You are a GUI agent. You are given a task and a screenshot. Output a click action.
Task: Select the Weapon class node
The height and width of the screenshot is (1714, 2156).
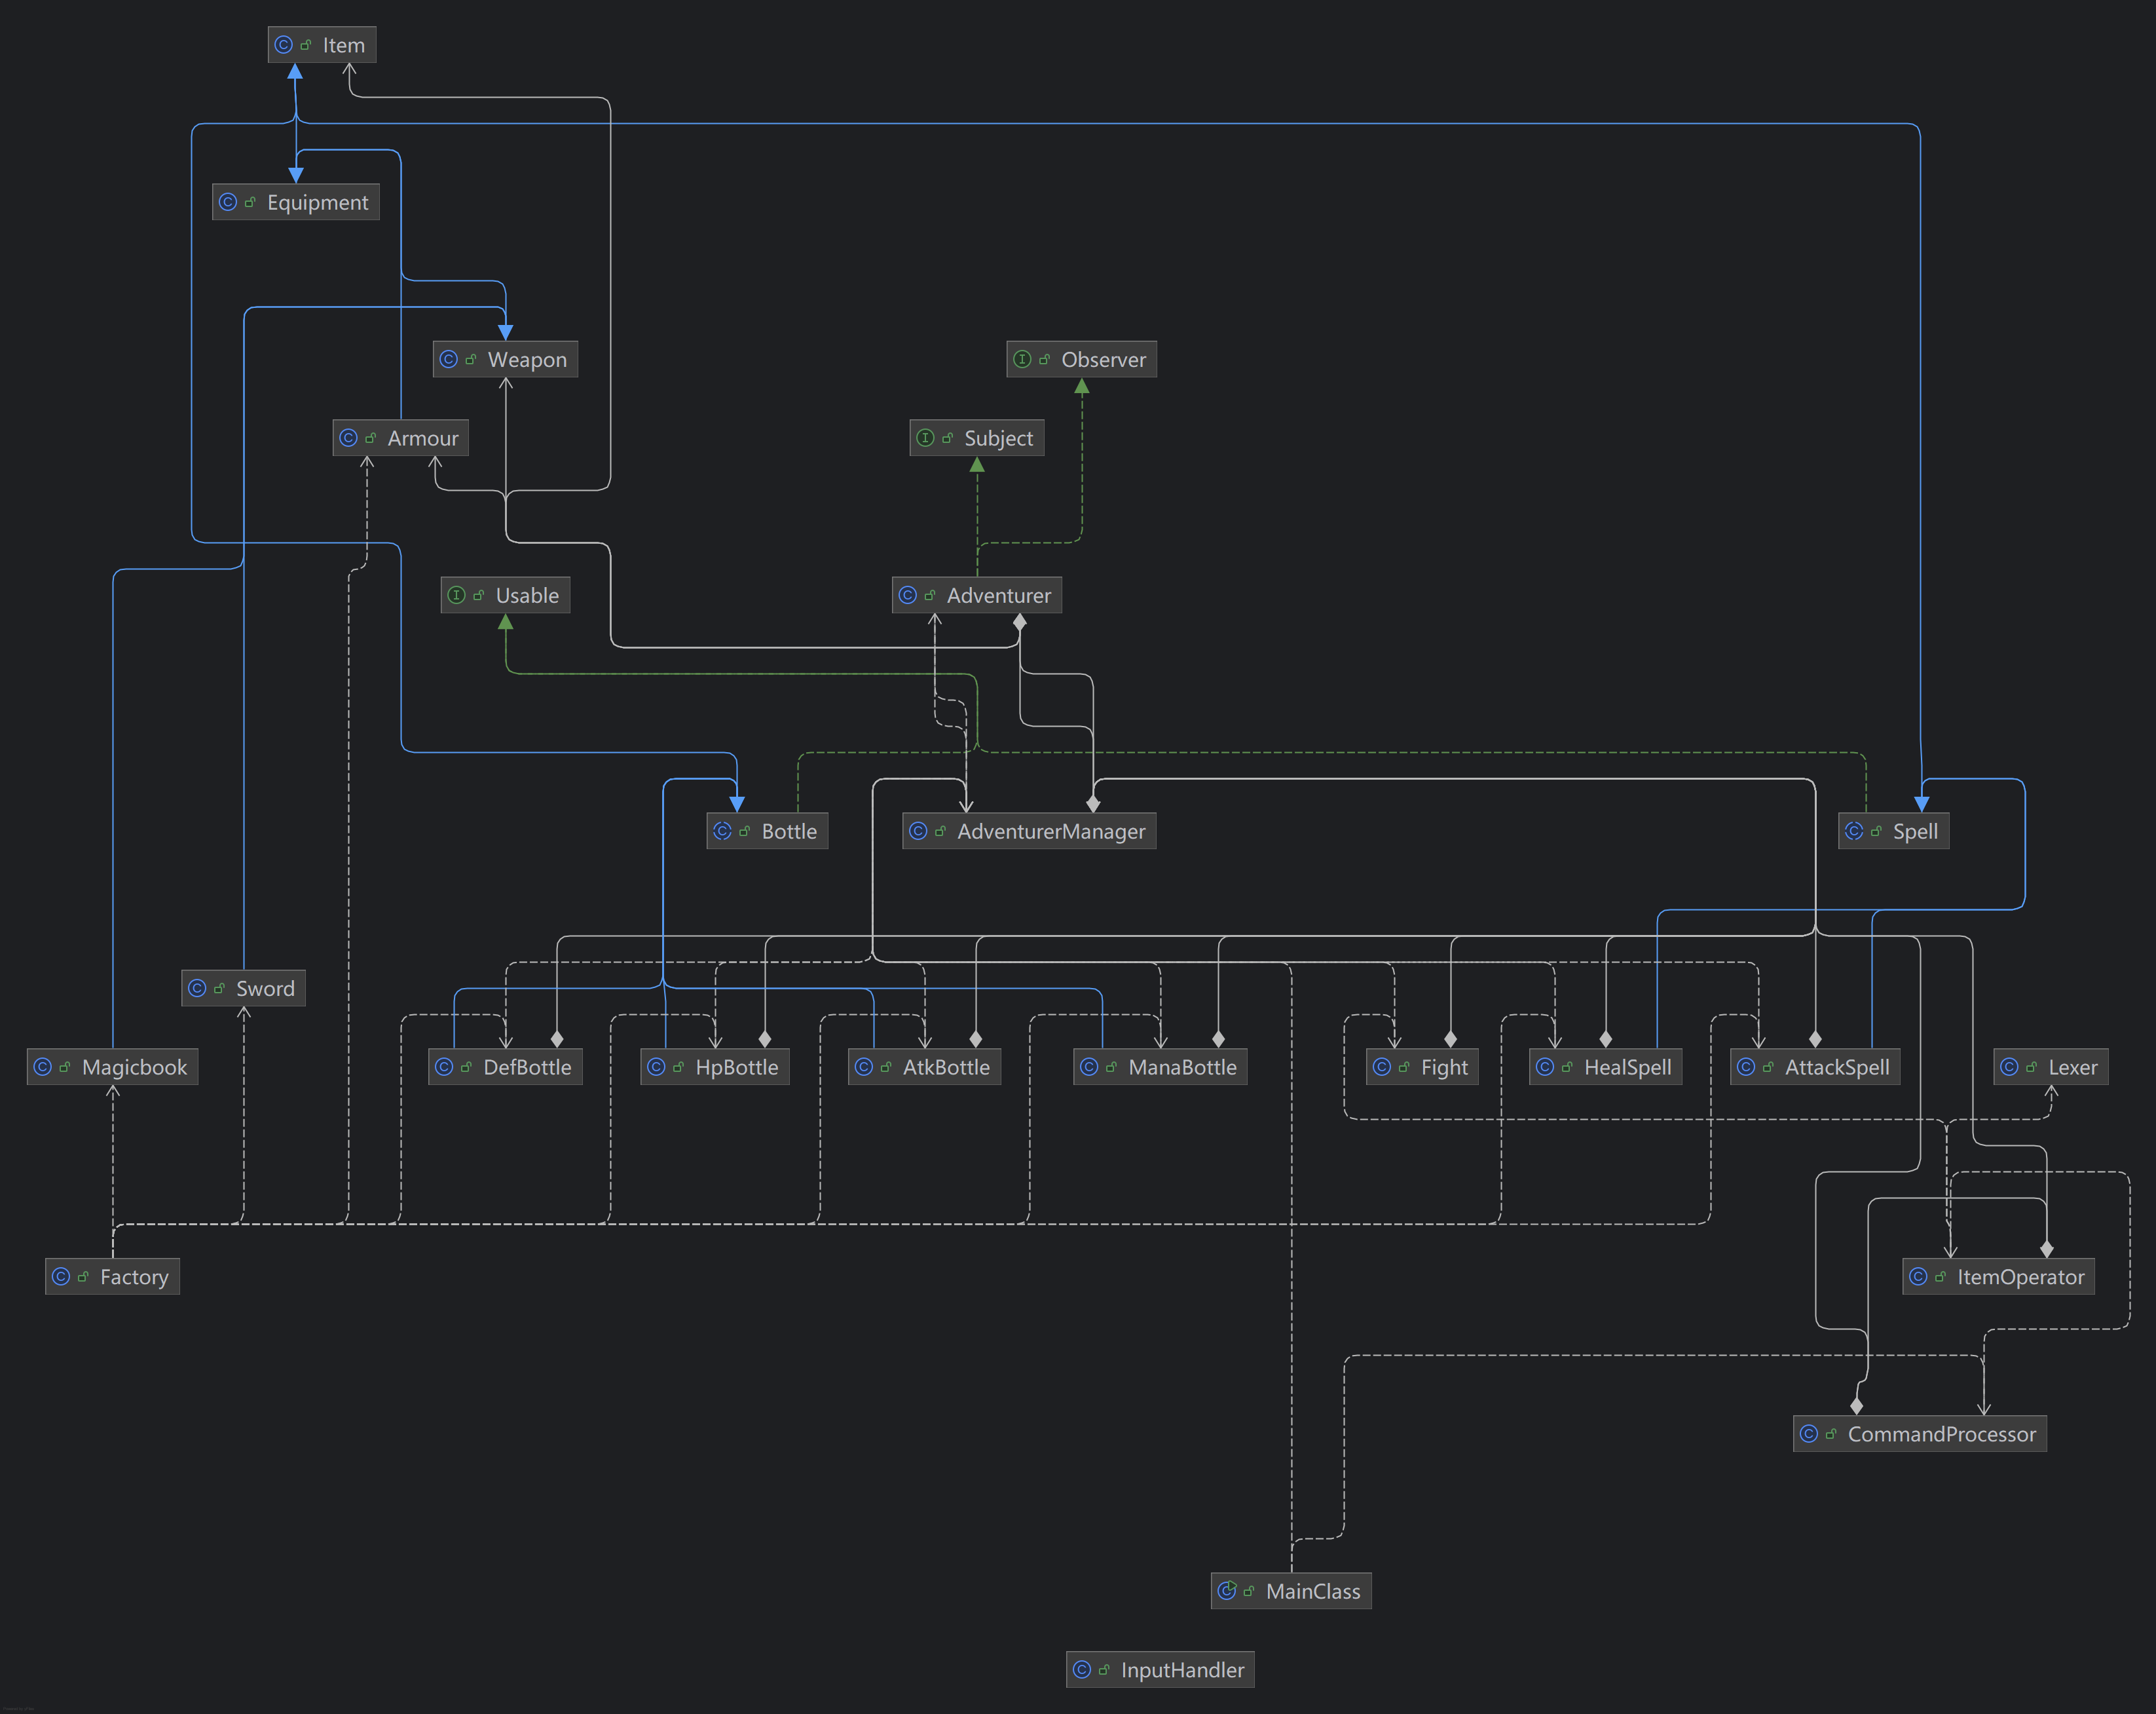tap(505, 359)
